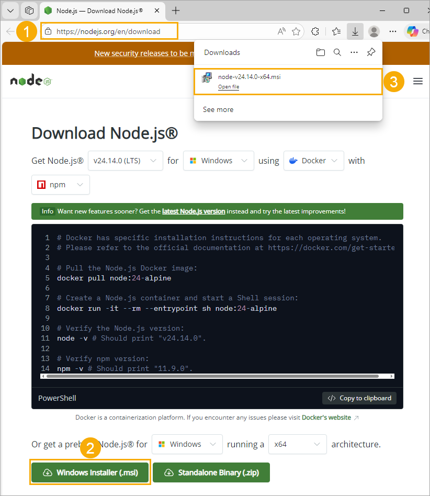Visit Docker's website link
The image size is (430, 496).
point(326,418)
